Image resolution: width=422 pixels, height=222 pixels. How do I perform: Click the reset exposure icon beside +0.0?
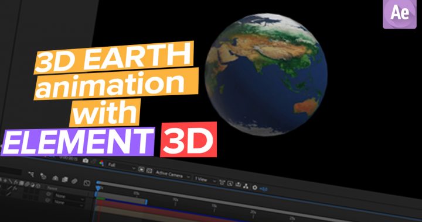tap(254, 187)
